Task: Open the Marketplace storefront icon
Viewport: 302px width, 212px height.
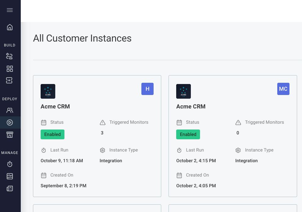Action: point(10,135)
